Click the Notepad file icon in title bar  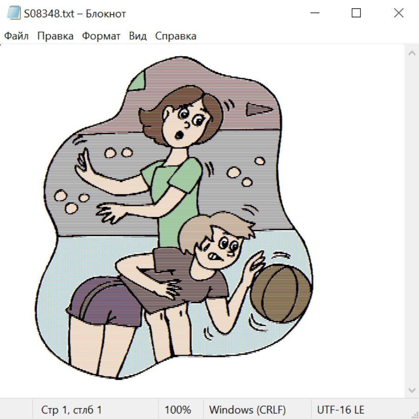pyautogui.click(x=13, y=14)
